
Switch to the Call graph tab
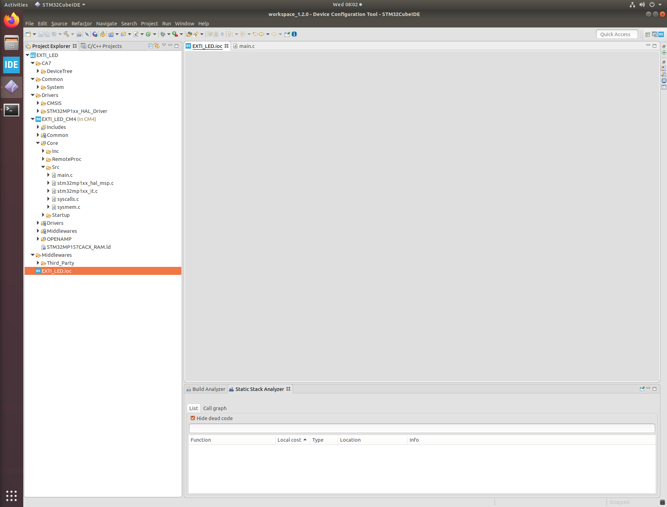[215, 408]
